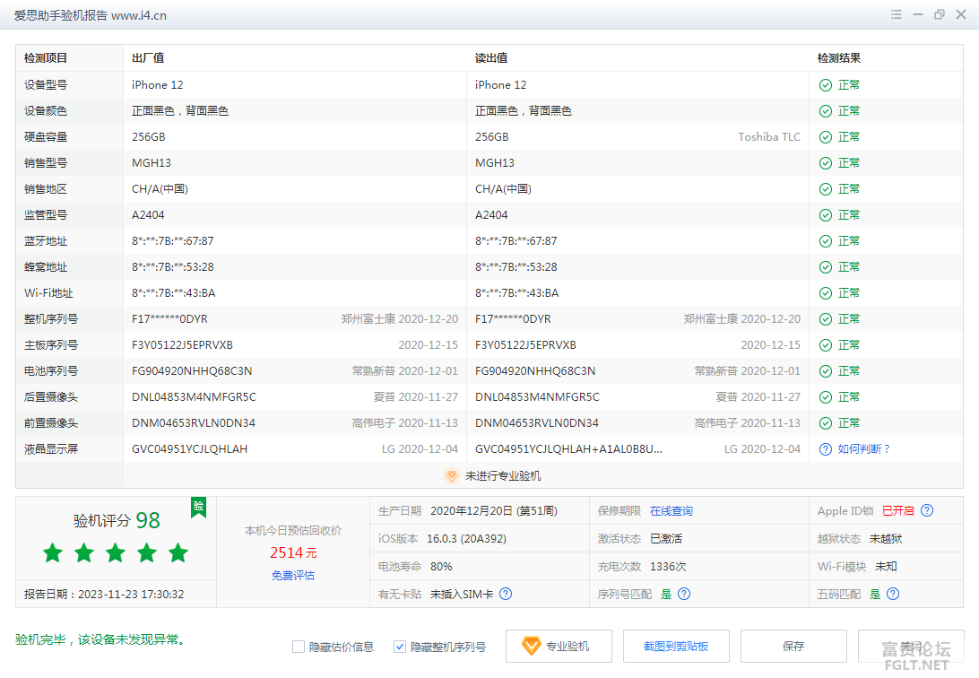Click the green check icon in 整机序列号 row

pyautogui.click(x=826, y=319)
